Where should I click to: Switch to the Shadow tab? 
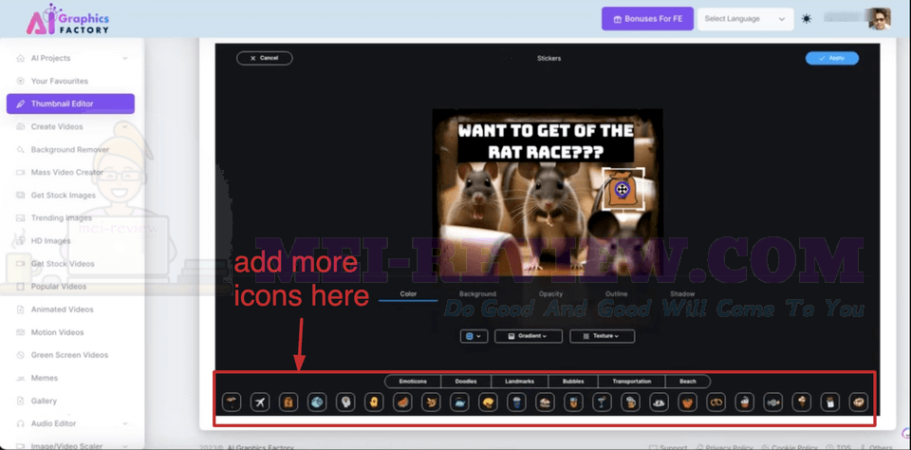[x=682, y=294]
